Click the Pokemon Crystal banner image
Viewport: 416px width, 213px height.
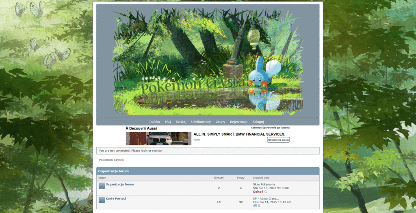[x=208, y=62]
